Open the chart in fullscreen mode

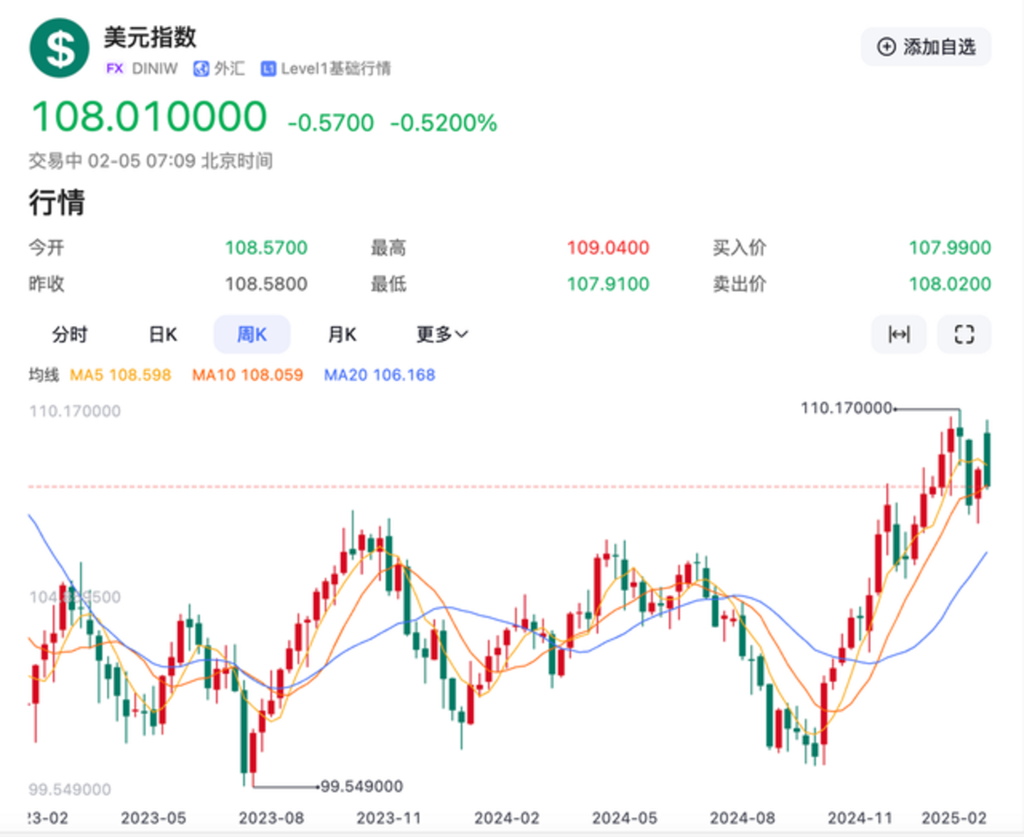coord(964,335)
